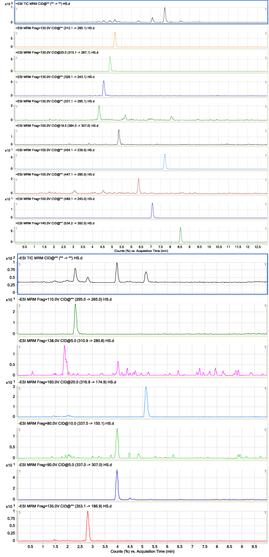This screenshot has height=557, width=269.
Task: Click the 534.2 -> 392.0 pane title
Action: click(55, 223)
